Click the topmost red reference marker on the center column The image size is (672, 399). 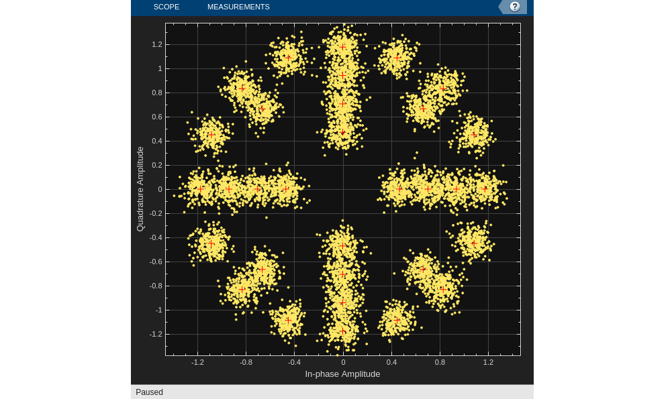342,47
